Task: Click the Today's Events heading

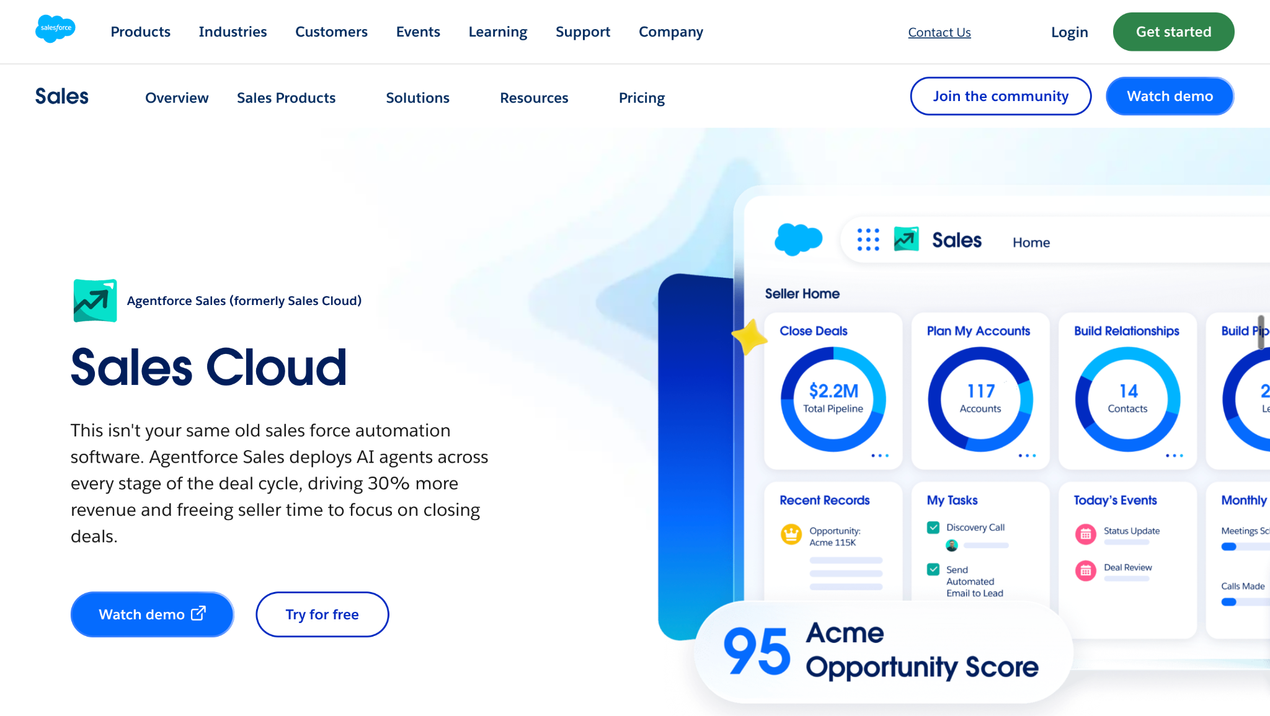Action: click(x=1116, y=500)
